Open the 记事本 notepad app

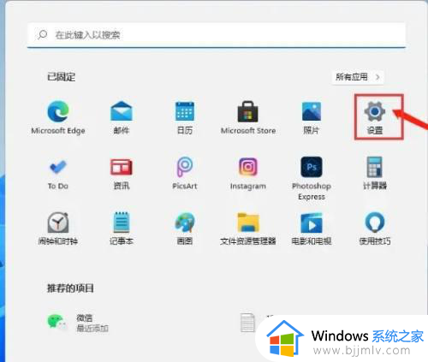pos(122,228)
